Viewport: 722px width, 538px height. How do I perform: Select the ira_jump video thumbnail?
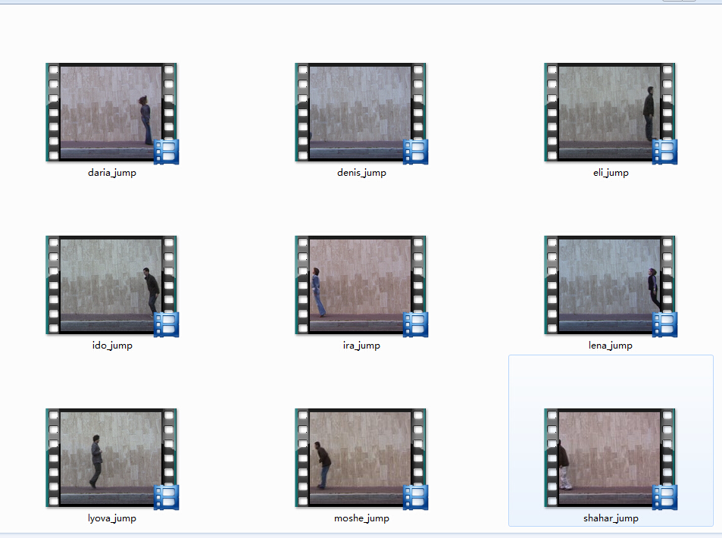(x=360, y=285)
